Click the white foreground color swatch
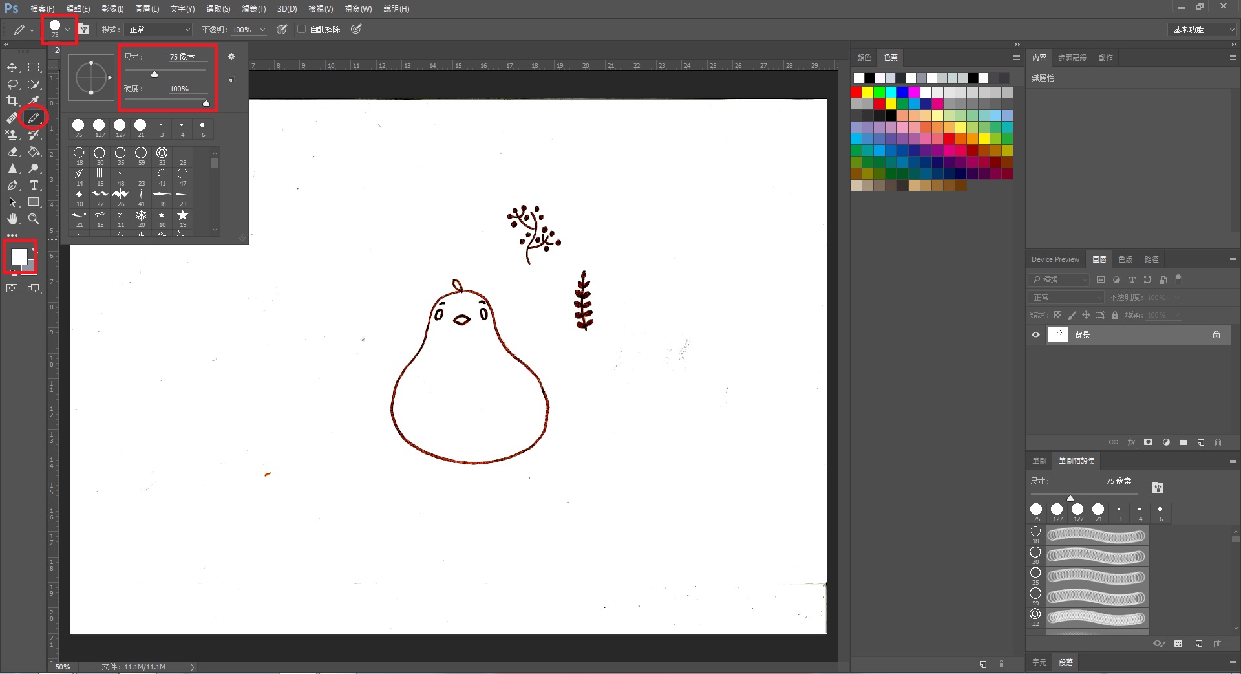1241x674 pixels. [19, 256]
